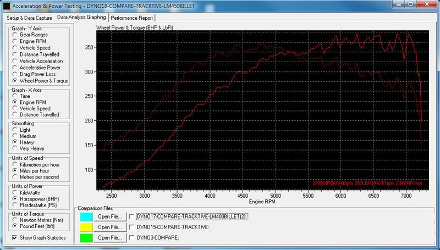This screenshot has width=440, height=250.
Task: Enable DYNO3-COMPARE comparison checkbox
Action: 131,238
